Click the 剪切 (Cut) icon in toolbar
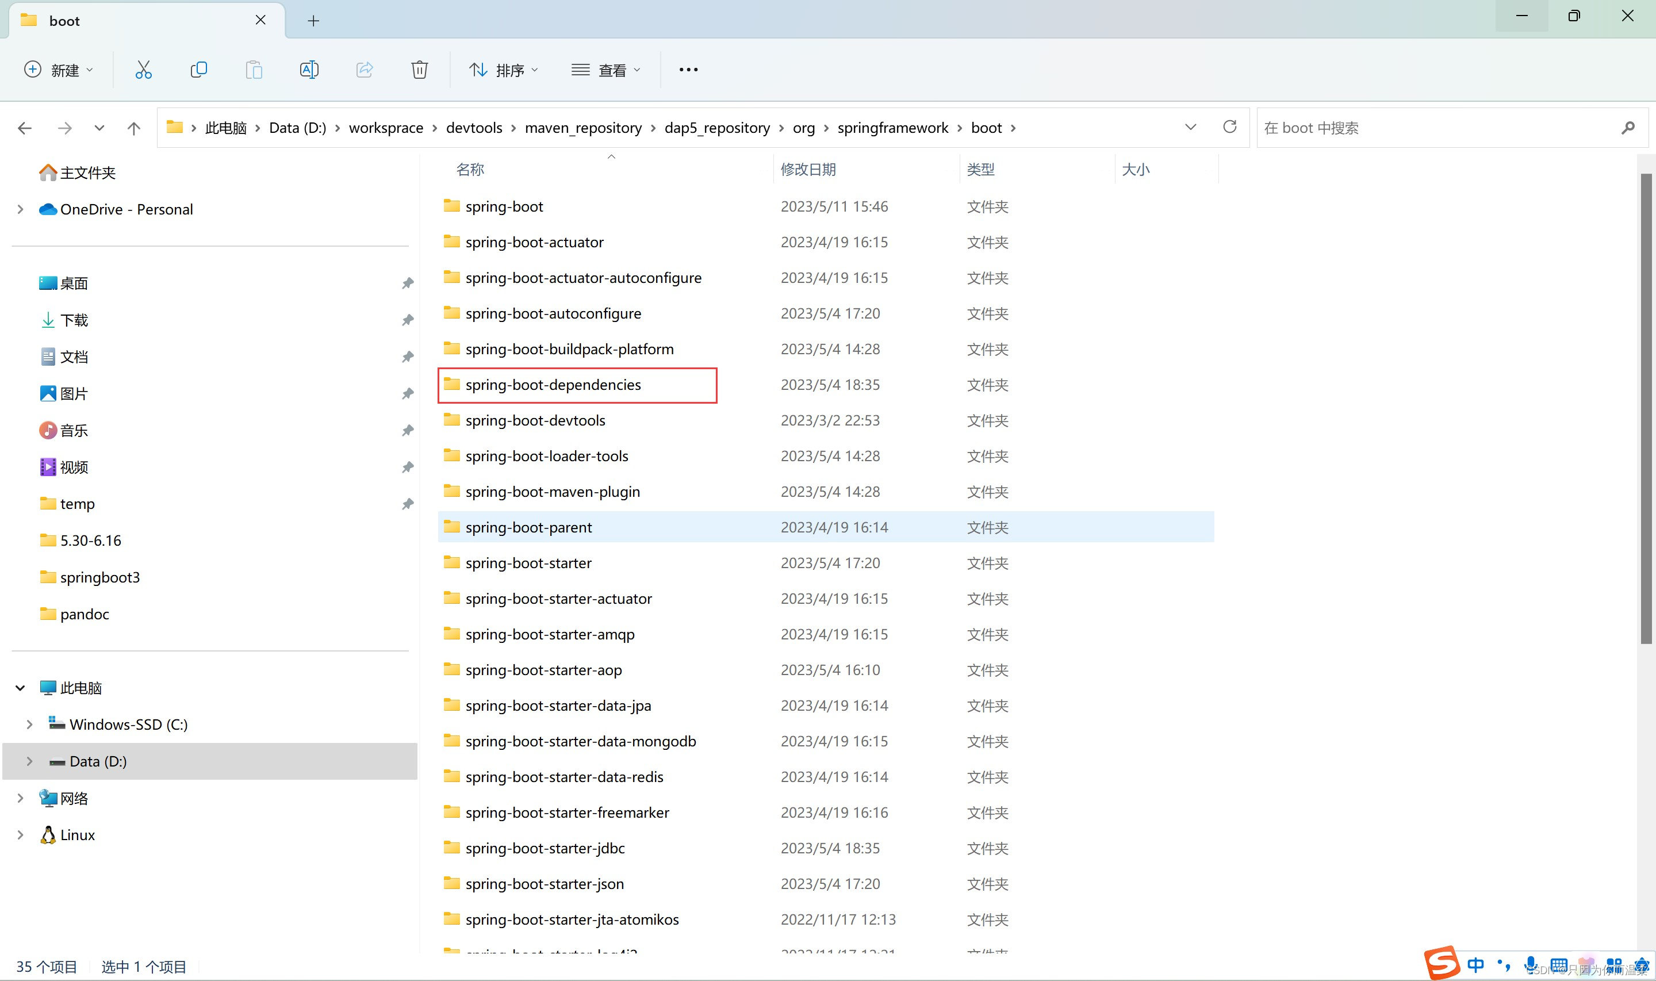 (143, 70)
